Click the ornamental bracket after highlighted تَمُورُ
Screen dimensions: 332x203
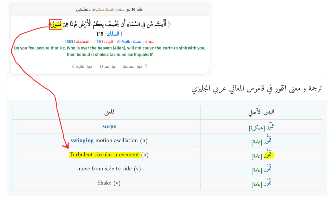[50, 25]
